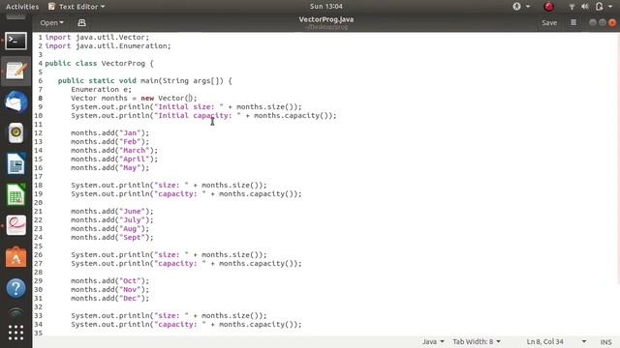Open LibreOffice Calc from the dock
This screenshot has height=348, width=620.
(15, 194)
